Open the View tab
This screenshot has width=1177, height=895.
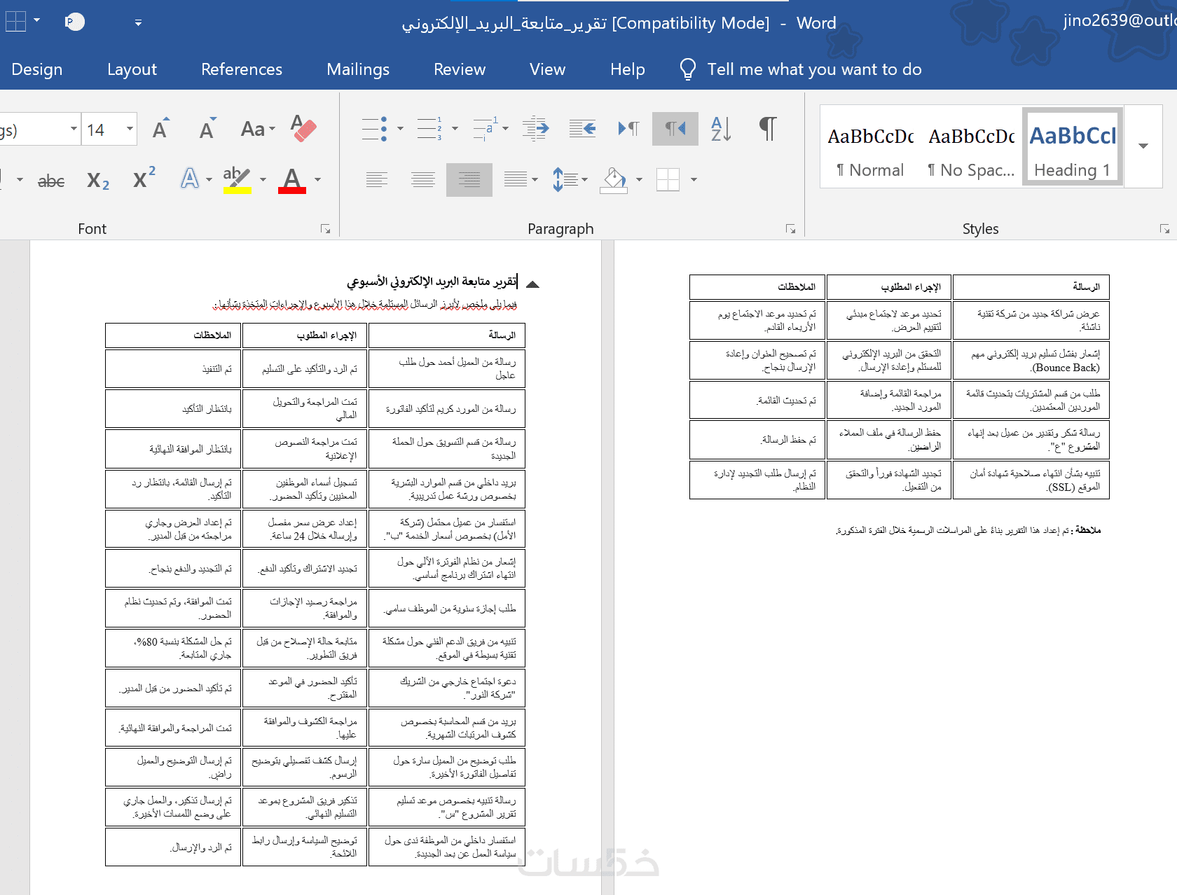[x=547, y=69]
